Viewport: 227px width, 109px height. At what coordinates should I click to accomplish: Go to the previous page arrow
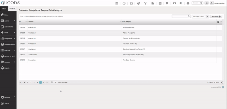coord(24,82)
